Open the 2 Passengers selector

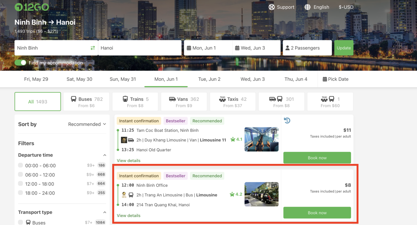tap(307, 48)
